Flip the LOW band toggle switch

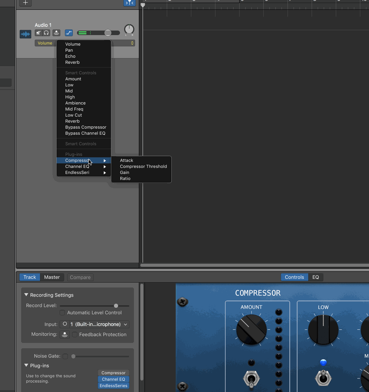point(323,378)
